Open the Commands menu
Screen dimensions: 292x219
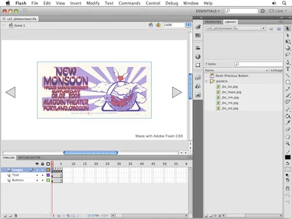click(x=129, y=3)
